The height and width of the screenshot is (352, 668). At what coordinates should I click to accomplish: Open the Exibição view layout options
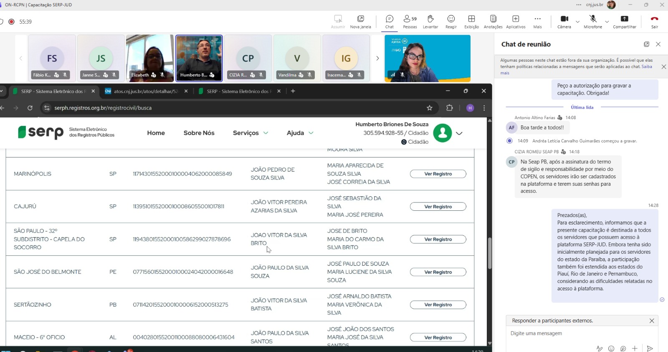pos(471,22)
